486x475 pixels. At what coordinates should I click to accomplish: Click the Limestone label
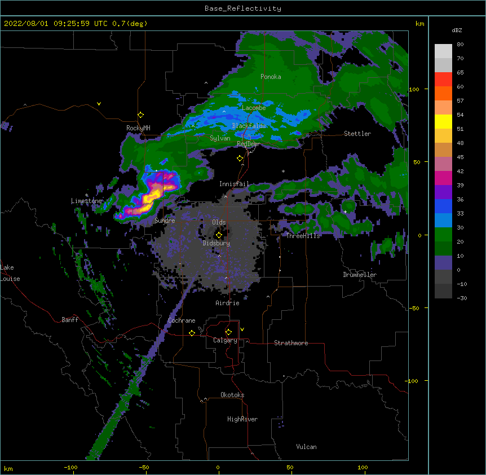tap(86, 201)
